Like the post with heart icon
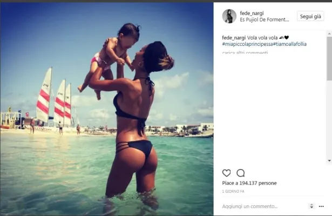This screenshot has width=332, height=216. (x=226, y=173)
